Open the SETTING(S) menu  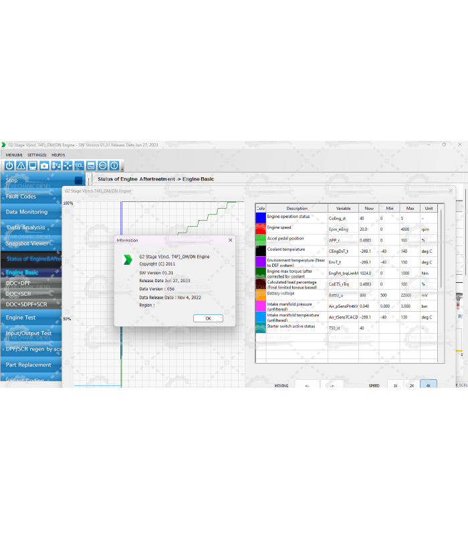(x=37, y=155)
